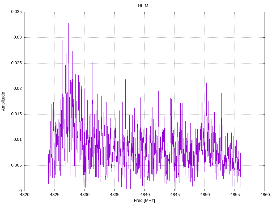Click the x-axis tick label 4835
Image resolution: width=272 pixels, height=204 pixels.
click(x=114, y=195)
